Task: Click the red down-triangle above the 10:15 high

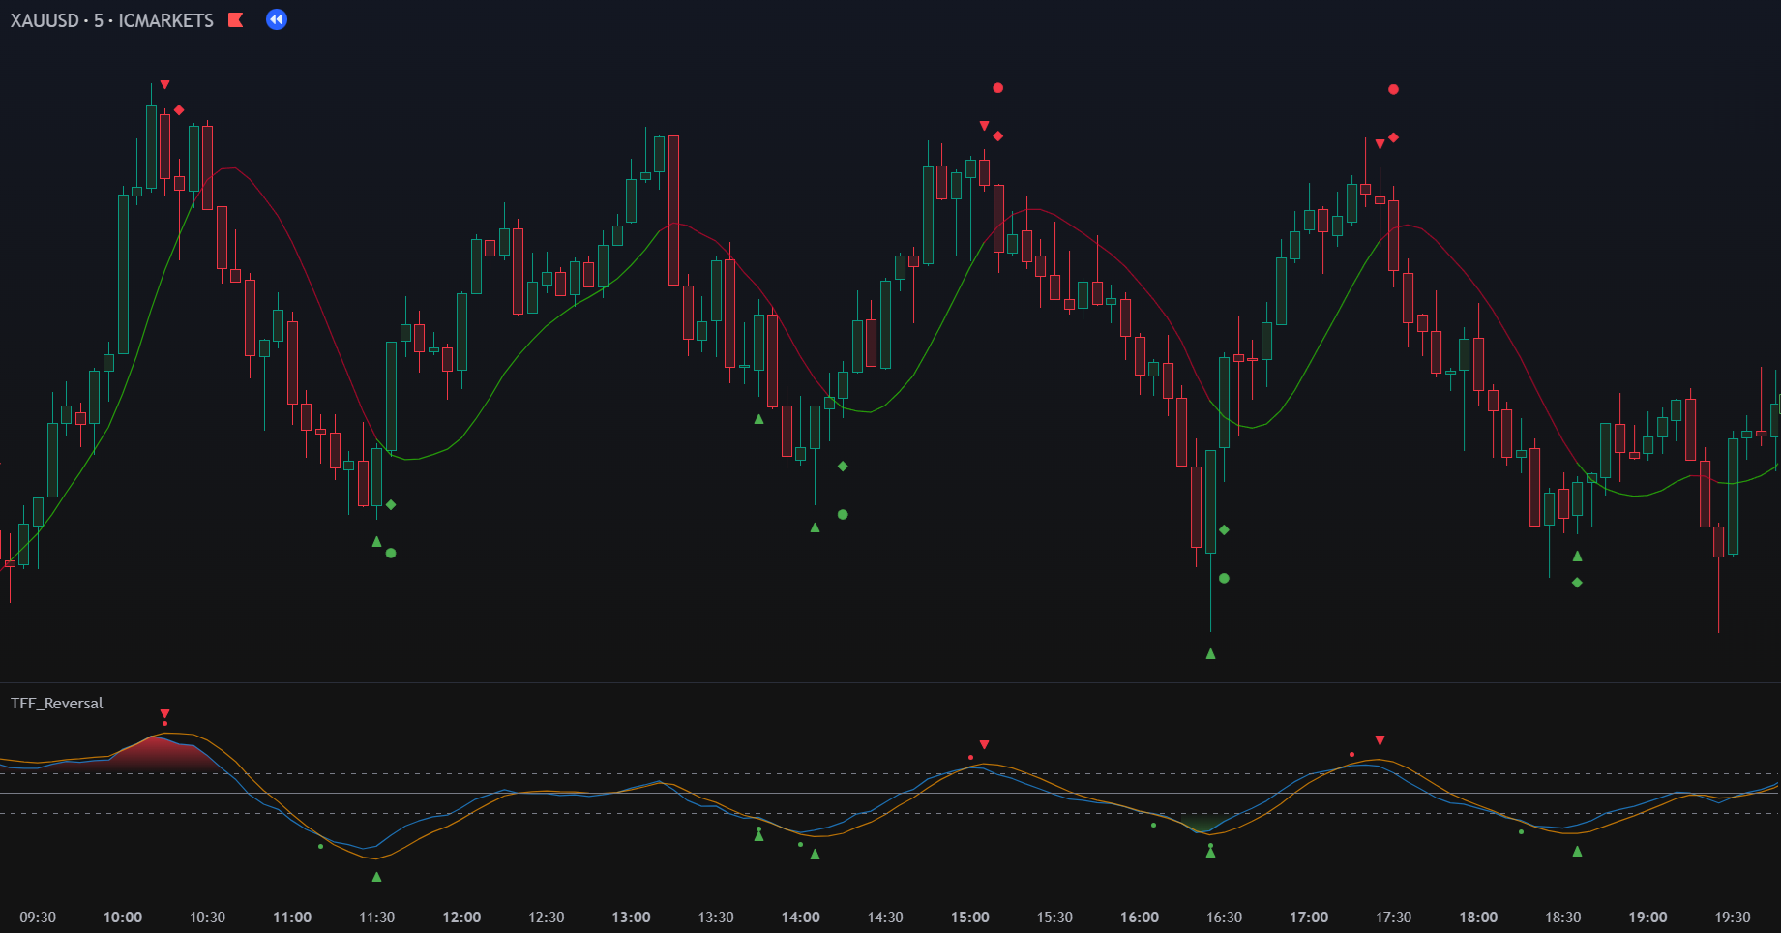Action: (x=165, y=85)
